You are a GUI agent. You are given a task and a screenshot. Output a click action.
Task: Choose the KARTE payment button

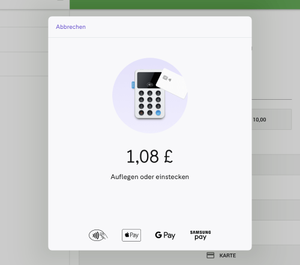coord(221,255)
